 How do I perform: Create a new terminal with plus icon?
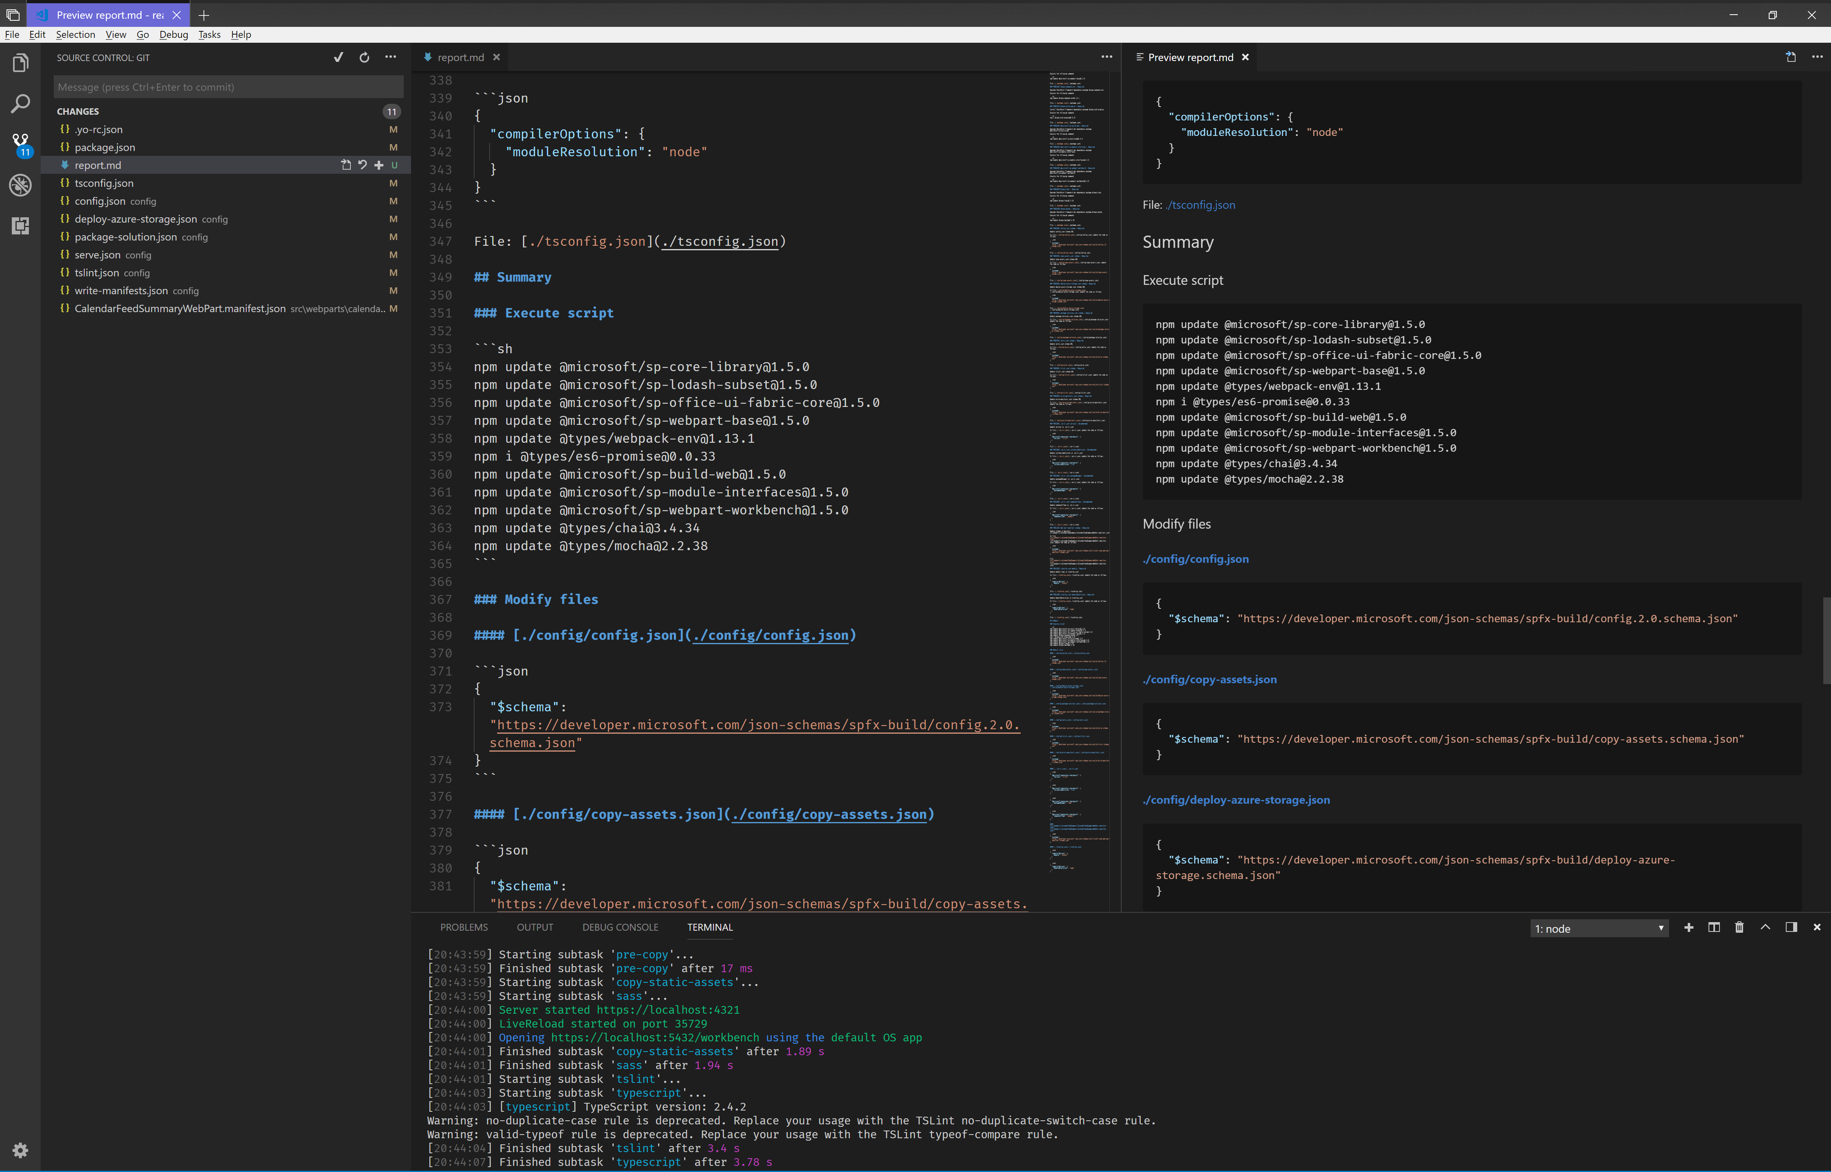click(x=1689, y=927)
